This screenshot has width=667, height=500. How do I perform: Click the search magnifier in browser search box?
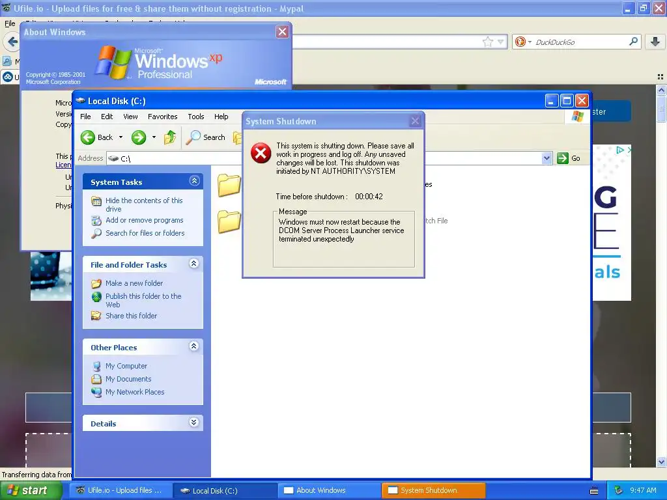click(x=633, y=41)
